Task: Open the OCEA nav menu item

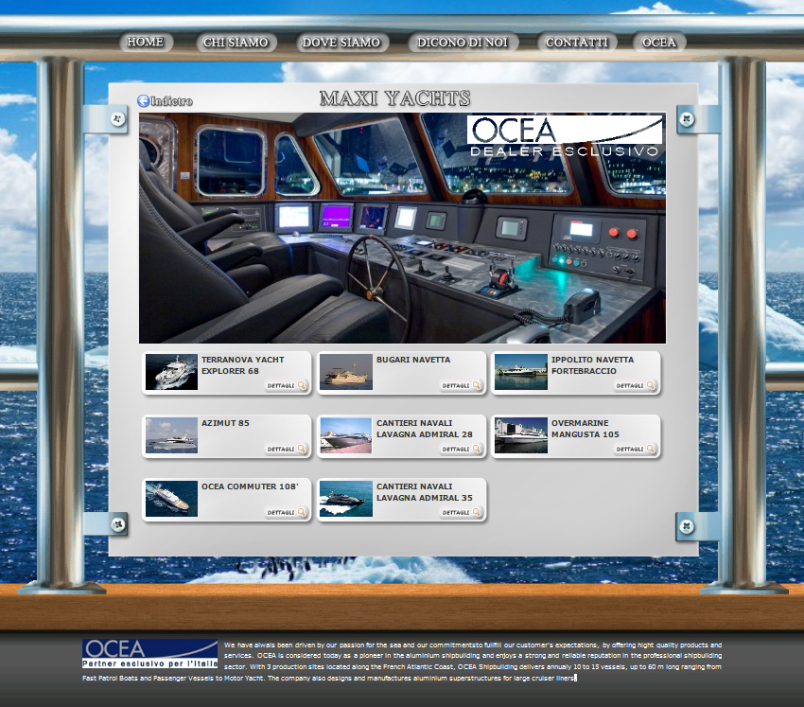Action: [659, 42]
